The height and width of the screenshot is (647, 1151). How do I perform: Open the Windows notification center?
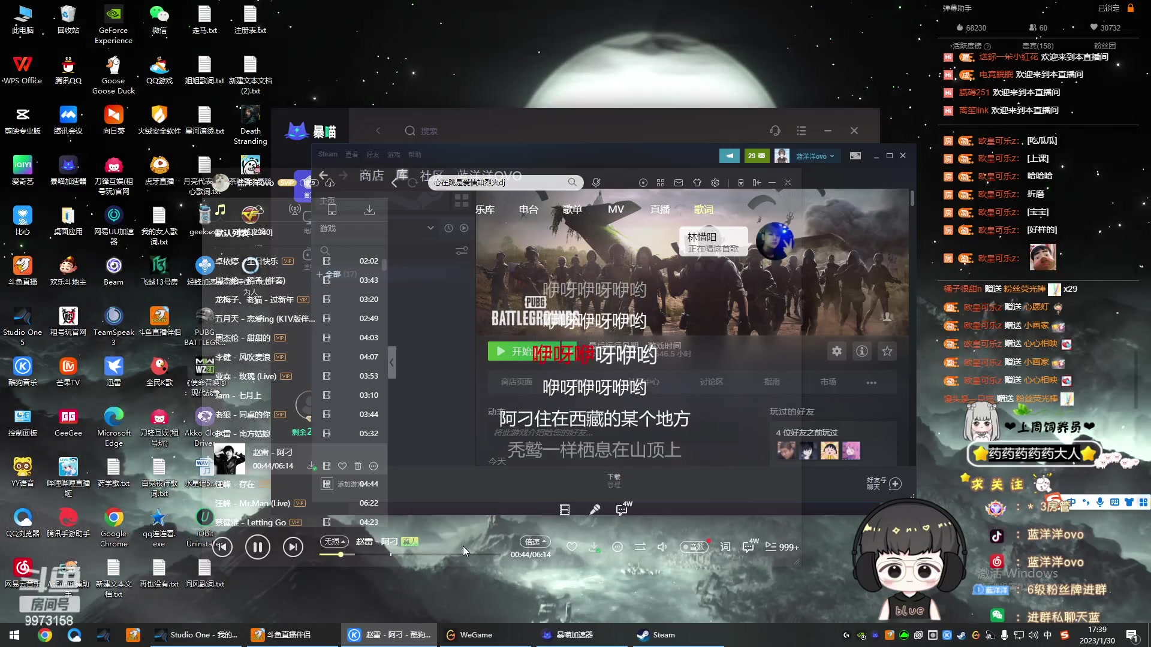[x=1132, y=635]
